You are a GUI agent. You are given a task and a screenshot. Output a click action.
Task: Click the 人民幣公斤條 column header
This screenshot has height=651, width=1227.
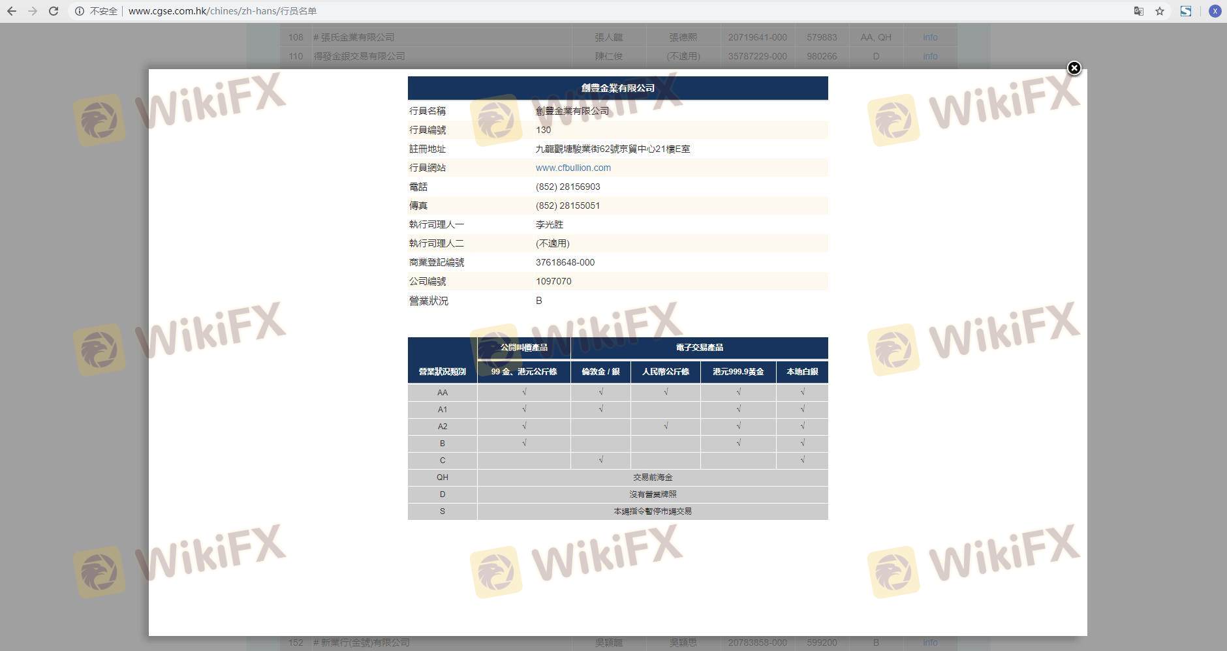point(666,372)
